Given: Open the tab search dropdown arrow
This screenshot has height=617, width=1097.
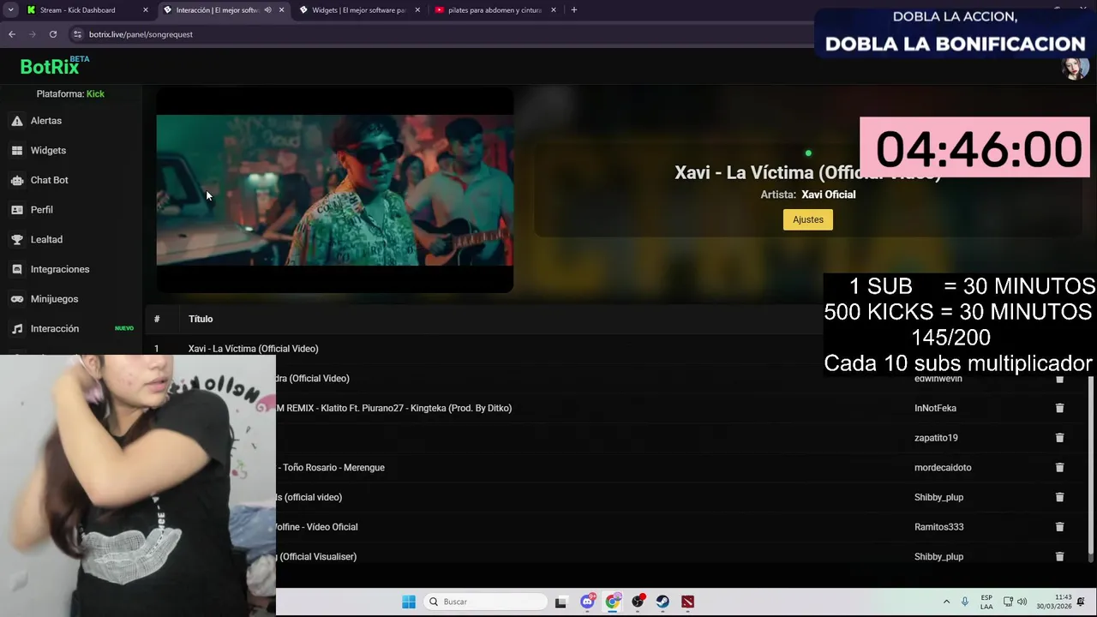Looking at the screenshot, I should coord(10,10).
